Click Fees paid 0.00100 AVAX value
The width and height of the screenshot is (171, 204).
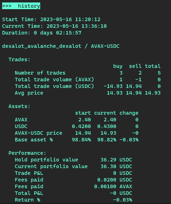tap(113, 186)
